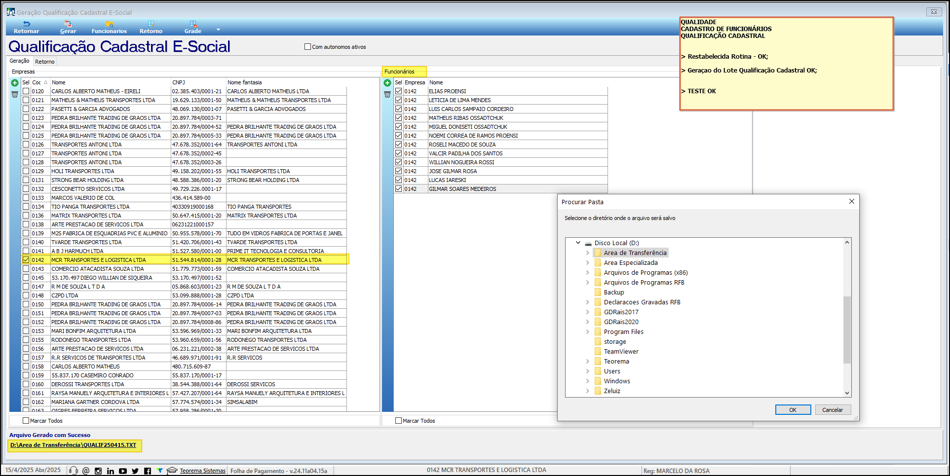This screenshot has height=476, width=950.
Task: Open the headset support icon in status bar
Action: pos(74,471)
